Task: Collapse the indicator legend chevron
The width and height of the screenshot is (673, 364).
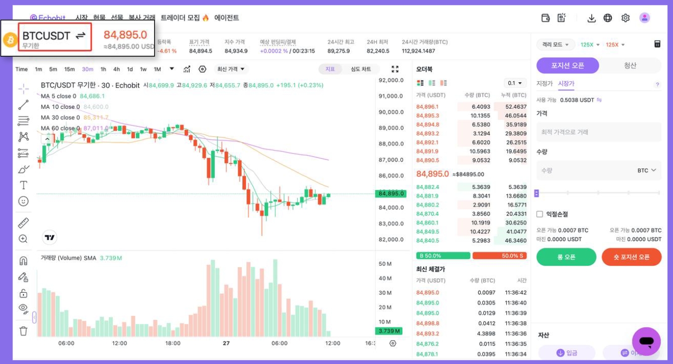Action: 47,138
